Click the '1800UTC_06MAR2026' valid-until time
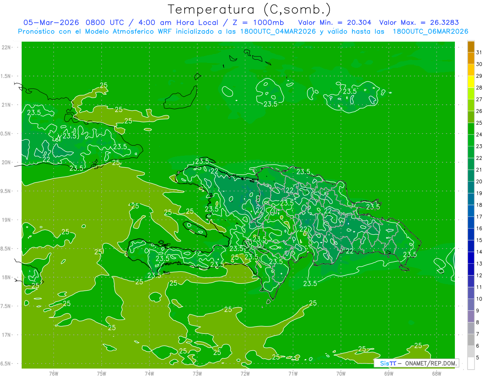The width and height of the screenshot is (490, 379). click(x=430, y=31)
